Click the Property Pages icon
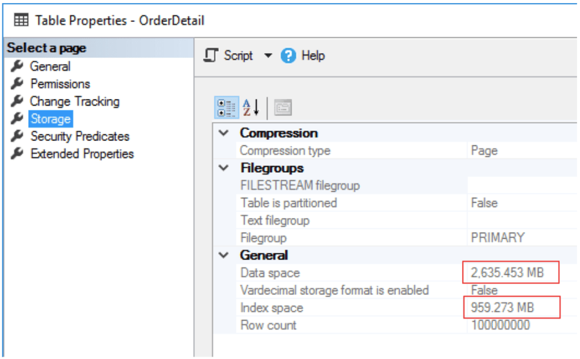Viewport: 580px width, 359px height. point(282,108)
